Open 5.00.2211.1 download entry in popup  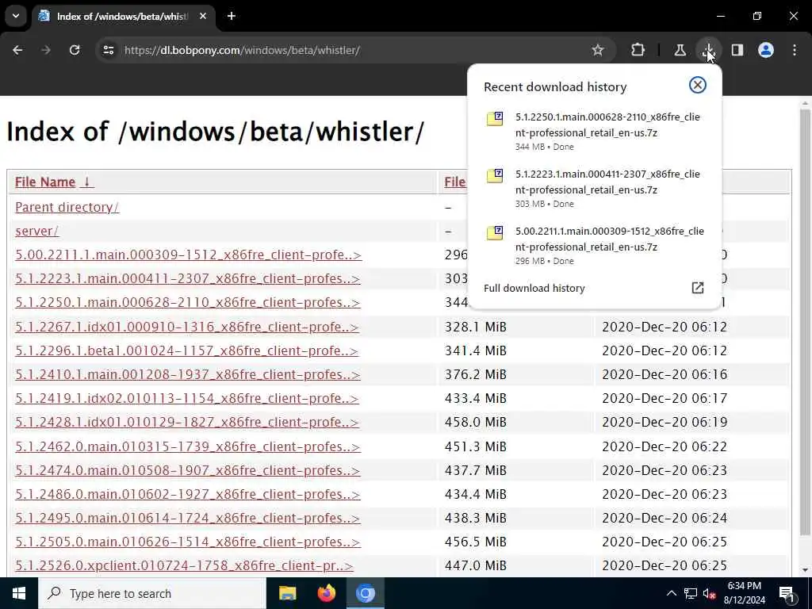tap(594, 245)
